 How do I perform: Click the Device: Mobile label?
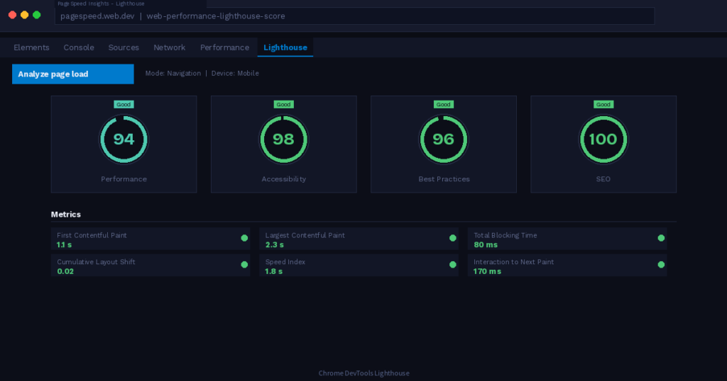pyautogui.click(x=235, y=74)
